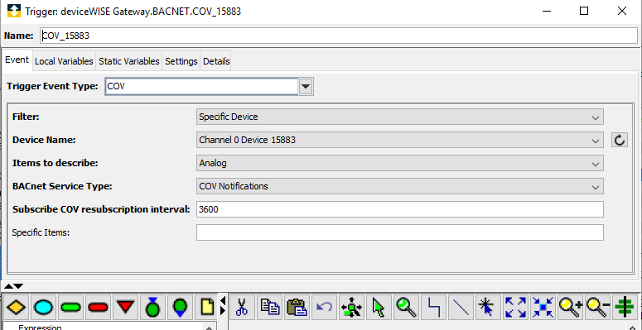This screenshot has width=642, height=330.
Task: Switch to the Local Variables tab
Action: tap(64, 61)
